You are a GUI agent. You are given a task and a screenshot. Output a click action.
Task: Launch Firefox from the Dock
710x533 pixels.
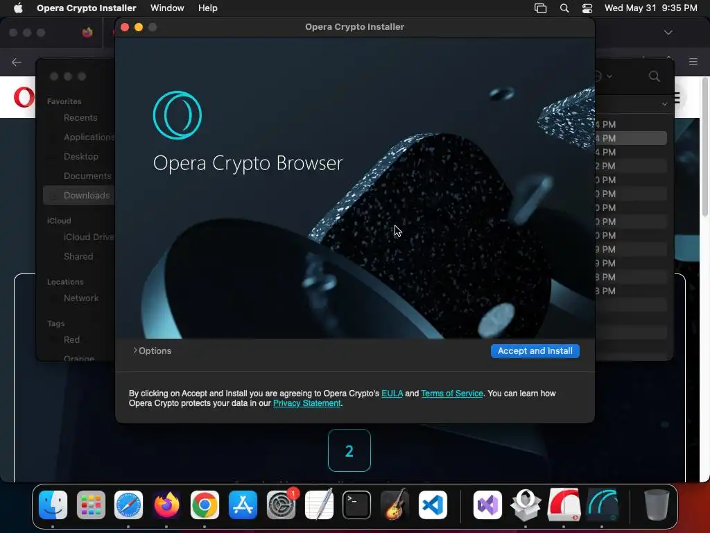pos(166,505)
